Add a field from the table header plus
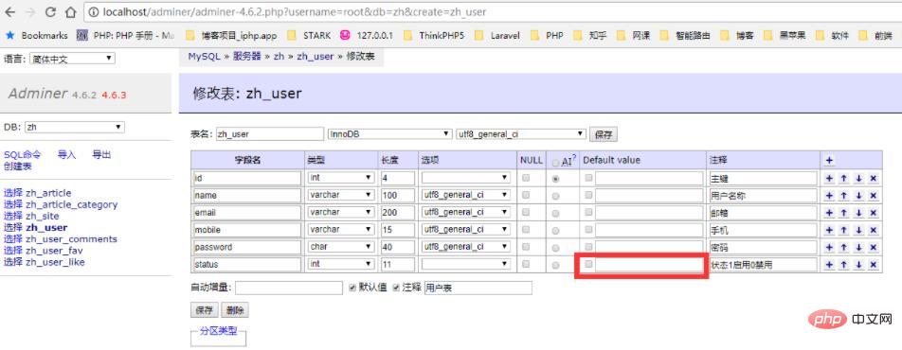Image resolution: width=902 pixels, height=350 pixels. [x=830, y=161]
